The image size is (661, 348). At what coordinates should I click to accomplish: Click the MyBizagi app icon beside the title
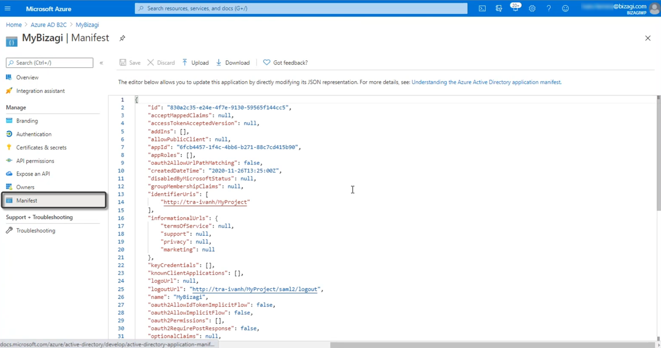coord(12,41)
